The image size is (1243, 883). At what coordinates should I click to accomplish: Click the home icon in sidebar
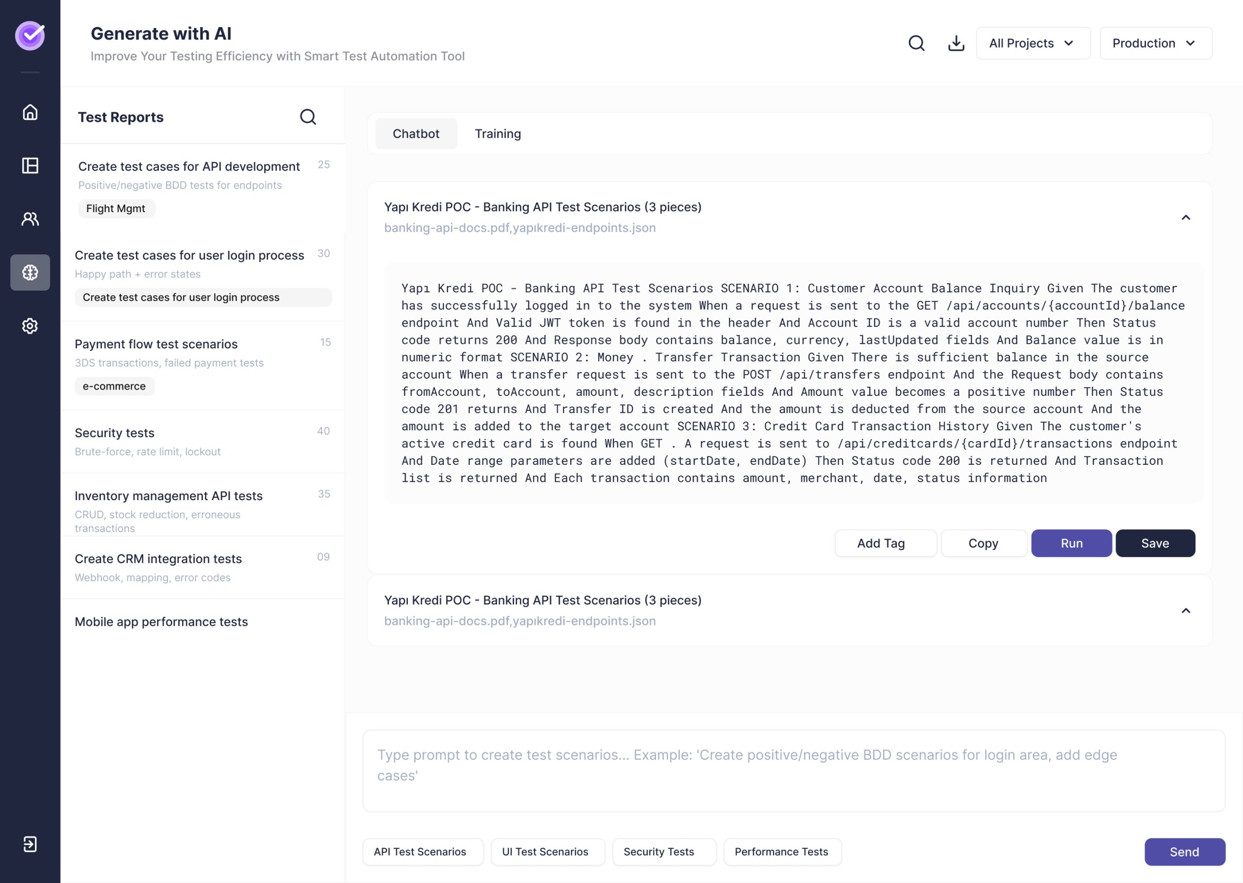(x=30, y=112)
